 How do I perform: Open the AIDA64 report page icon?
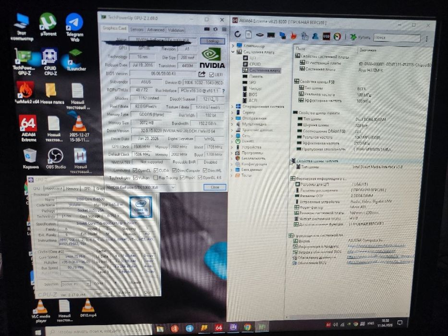click(x=249, y=35)
